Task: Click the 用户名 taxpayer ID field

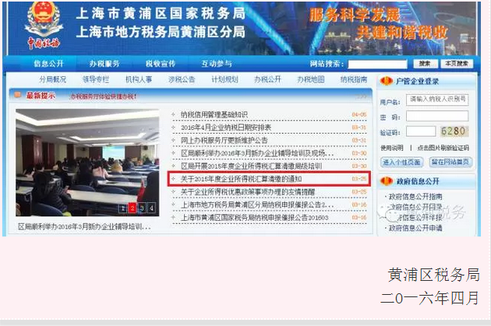Action: pos(437,100)
